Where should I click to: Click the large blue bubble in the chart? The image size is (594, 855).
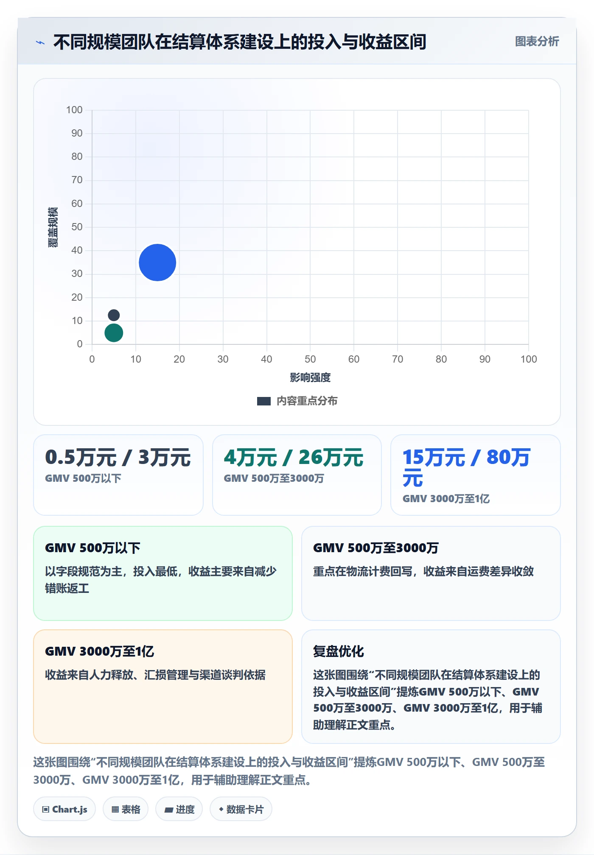tap(157, 263)
